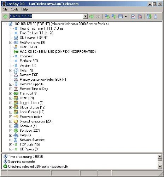Expand the Global Groups (12) node
164x177 pixels.
click(x=11, y=107)
